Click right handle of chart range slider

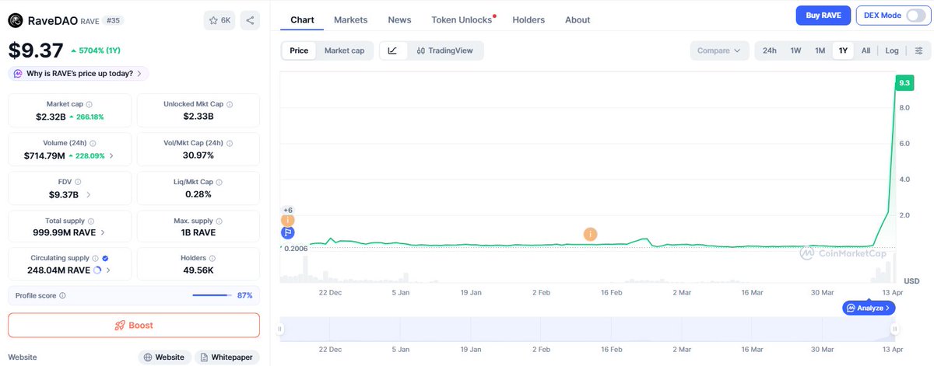pos(895,329)
